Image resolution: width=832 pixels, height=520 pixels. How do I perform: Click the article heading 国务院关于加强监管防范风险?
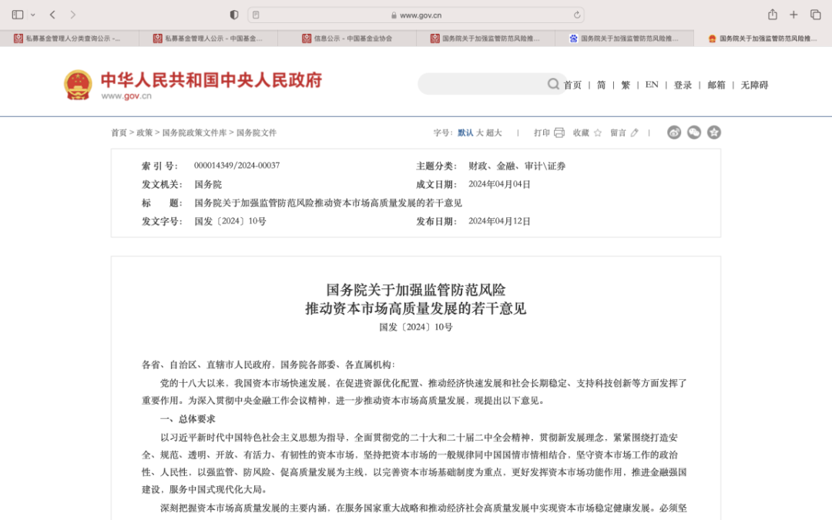click(415, 290)
